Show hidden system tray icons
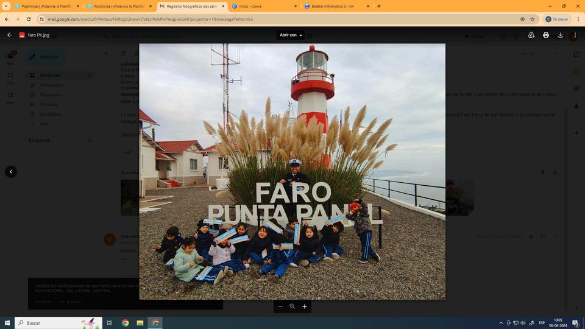This screenshot has height=329, width=585. (501, 323)
